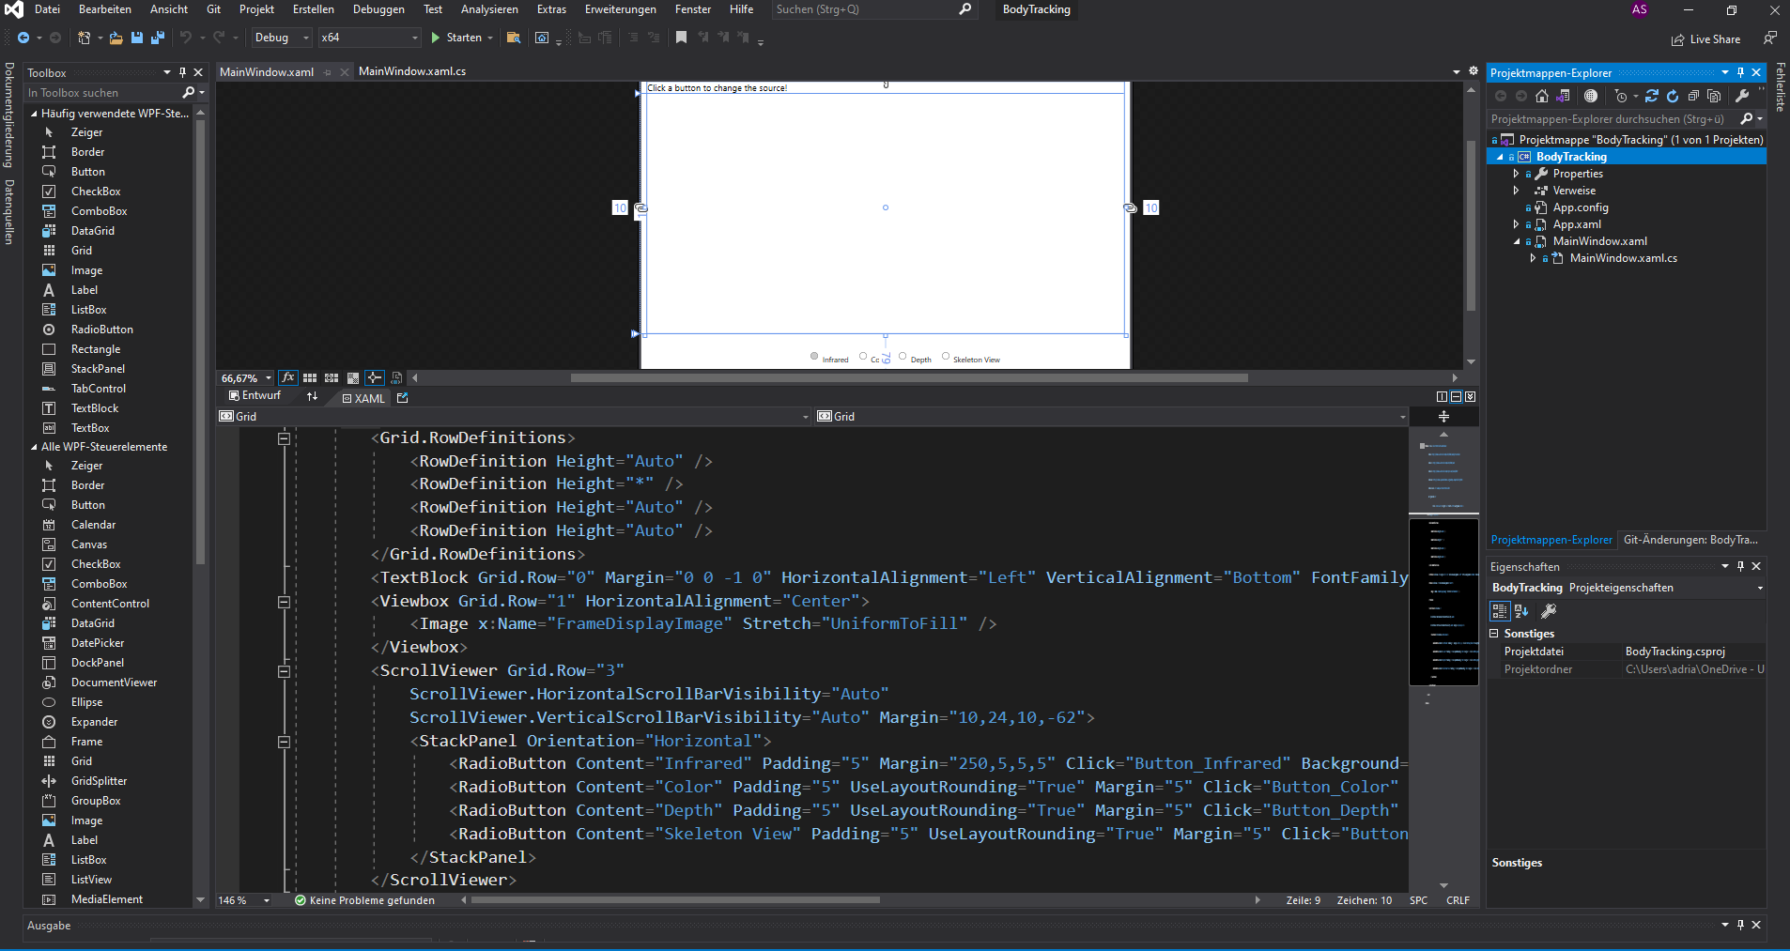This screenshot has height=951, width=1790.
Task: Collapse the Sonstiges property category
Action: coord(1494,634)
